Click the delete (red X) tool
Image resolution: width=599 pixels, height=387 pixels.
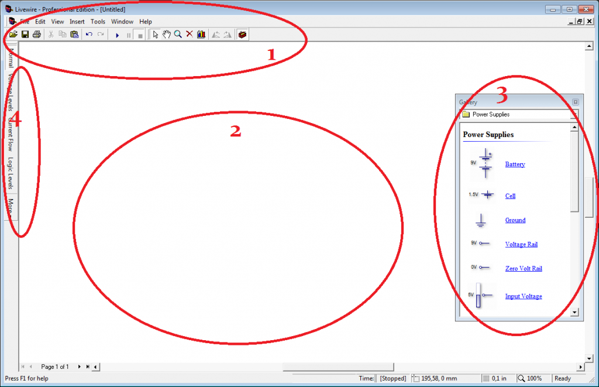[189, 35]
